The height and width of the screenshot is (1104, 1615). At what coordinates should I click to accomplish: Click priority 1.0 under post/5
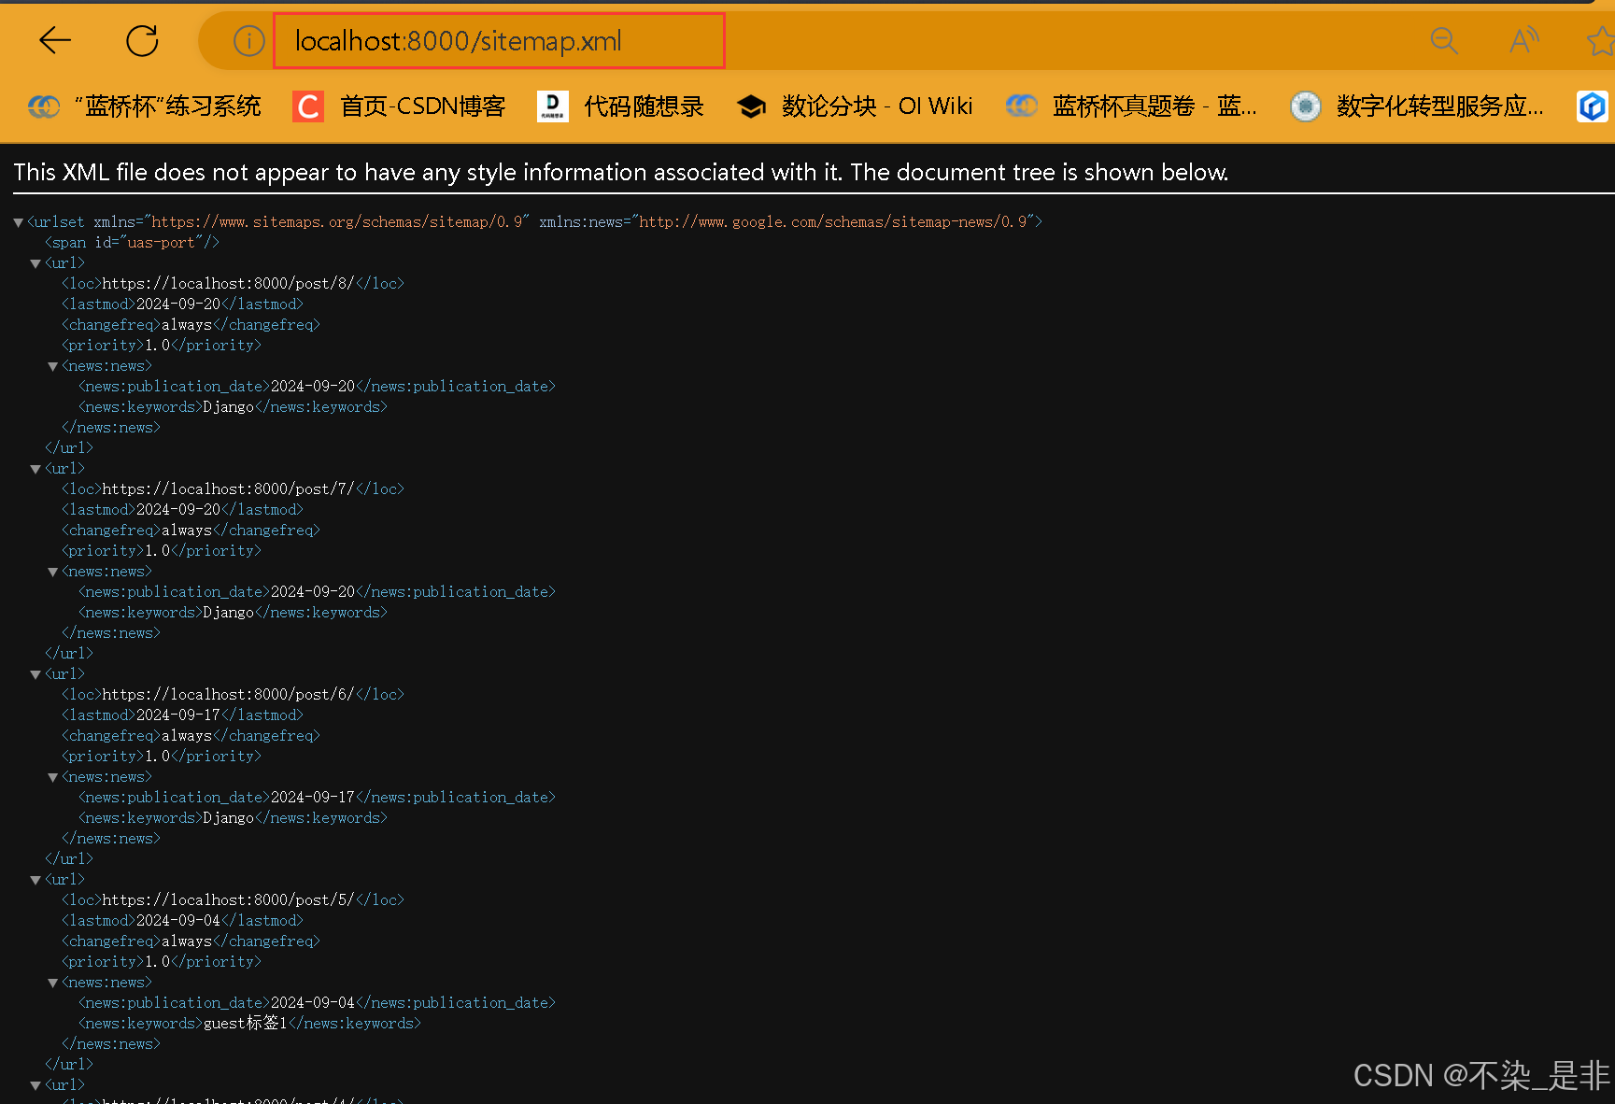point(158,961)
